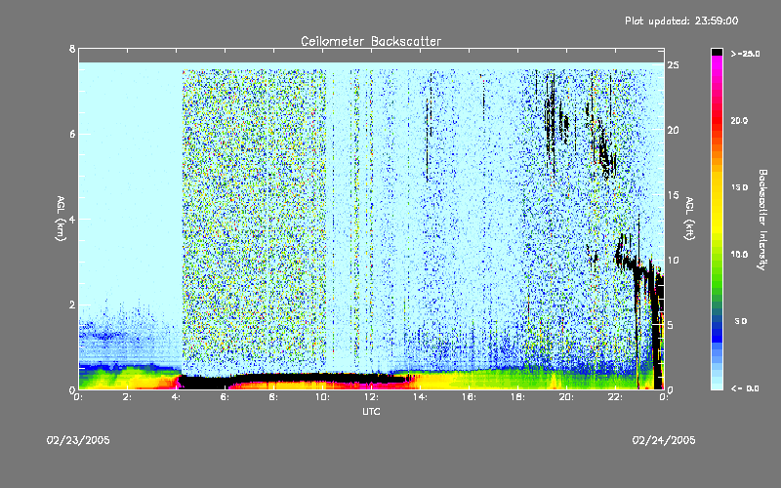Click the start date "02/23/2005"
781x488 pixels.
[78, 440]
